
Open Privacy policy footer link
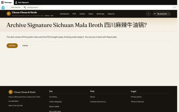(x=136, y=97)
